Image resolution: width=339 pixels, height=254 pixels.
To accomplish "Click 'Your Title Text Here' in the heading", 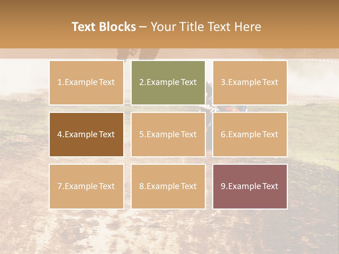I will pos(206,27).
